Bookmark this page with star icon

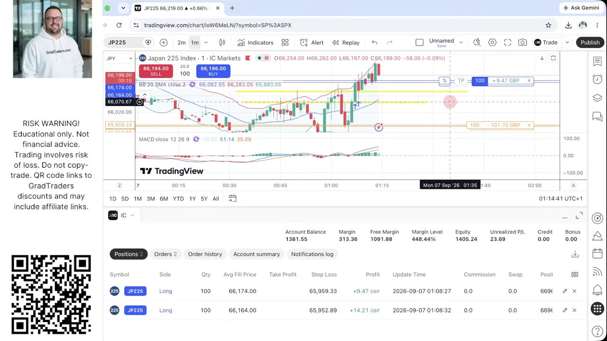coord(548,25)
